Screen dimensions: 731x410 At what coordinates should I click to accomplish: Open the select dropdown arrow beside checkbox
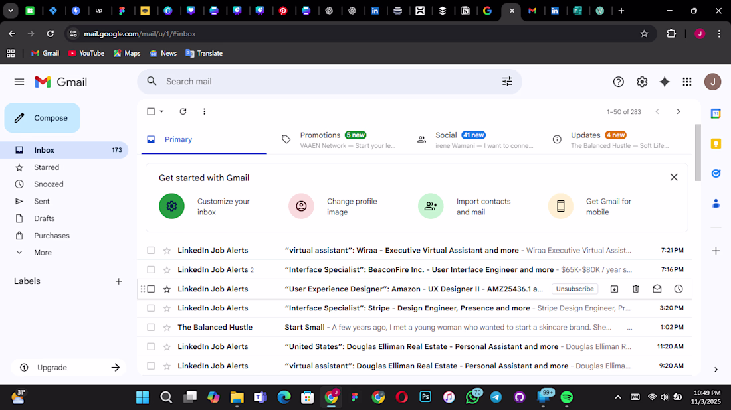(x=161, y=111)
